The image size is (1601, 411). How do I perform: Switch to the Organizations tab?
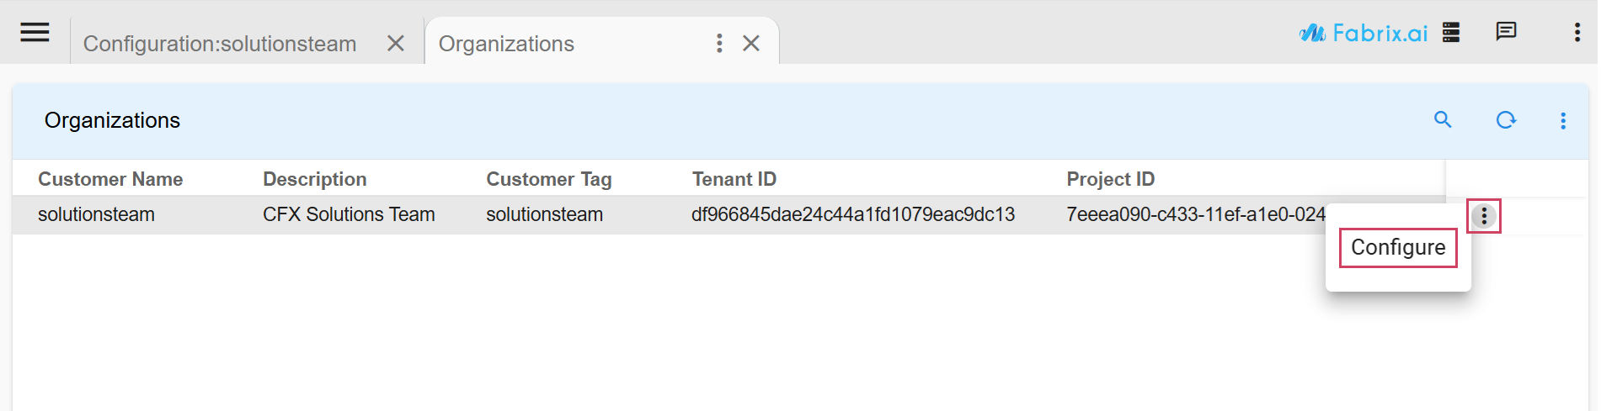pyautogui.click(x=506, y=44)
